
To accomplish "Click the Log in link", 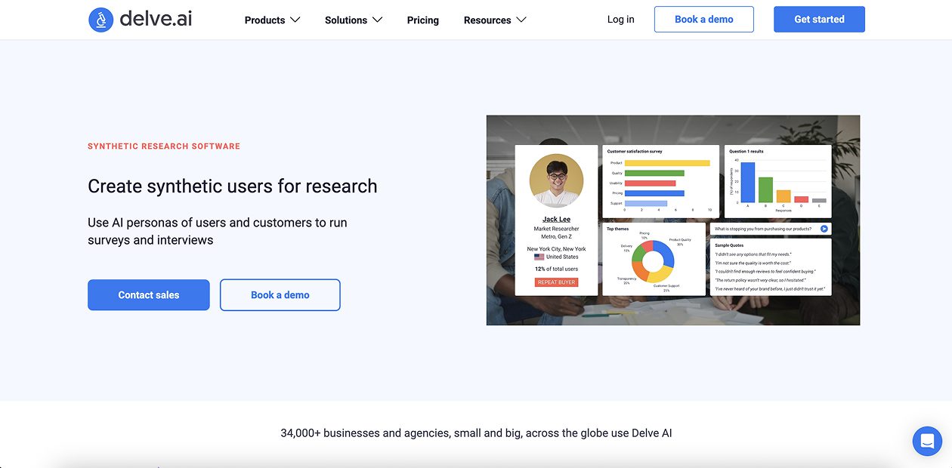I will click(x=620, y=20).
